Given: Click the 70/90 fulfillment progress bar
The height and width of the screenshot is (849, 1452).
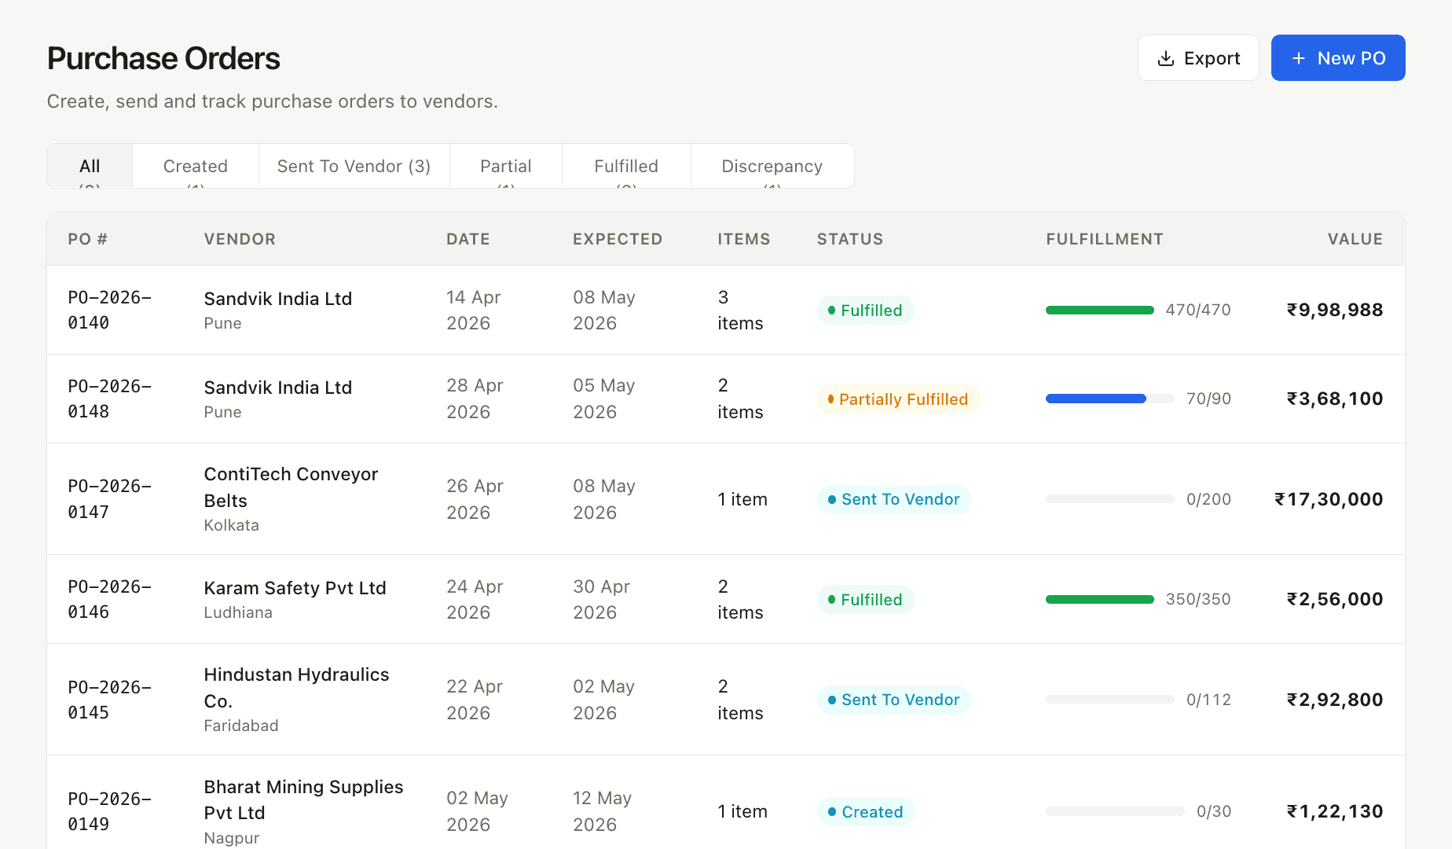Looking at the screenshot, I should (1110, 399).
